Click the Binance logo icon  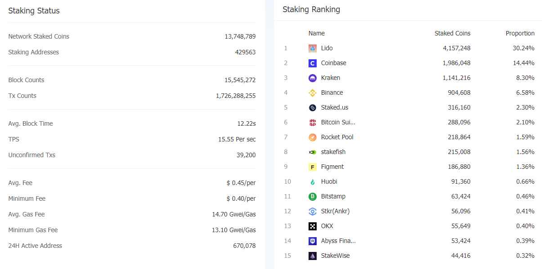313,93
